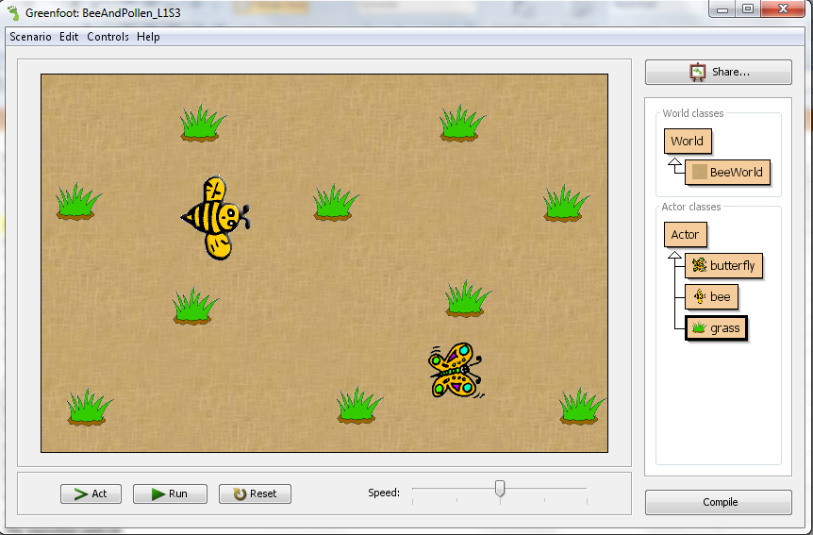Reset the scenario
The width and height of the screenshot is (813, 535).
click(x=255, y=494)
